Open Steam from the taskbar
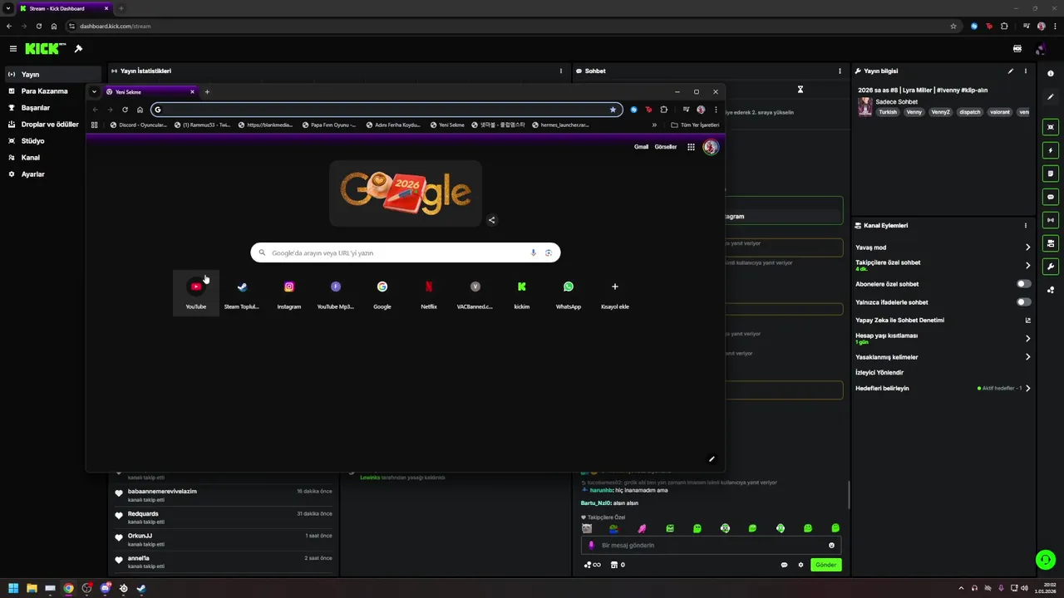The width and height of the screenshot is (1064, 598). click(x=141, y=588)
